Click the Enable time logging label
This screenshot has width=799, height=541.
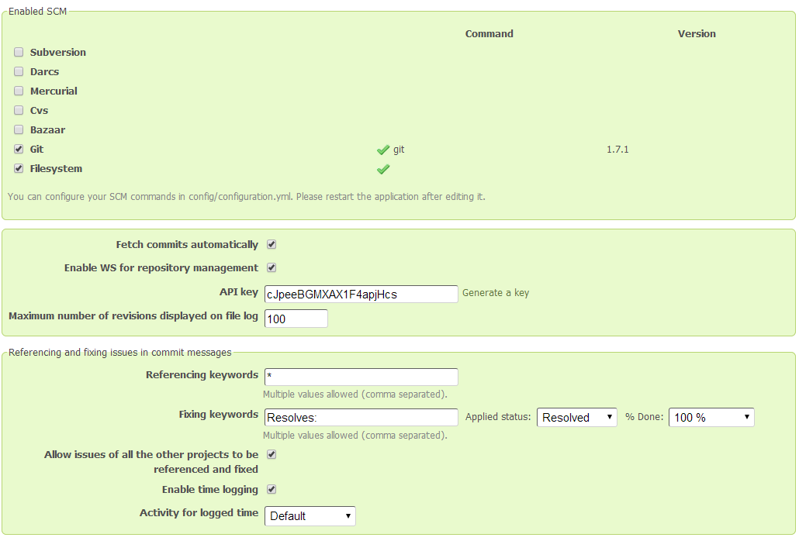click(x=210, y=490)
